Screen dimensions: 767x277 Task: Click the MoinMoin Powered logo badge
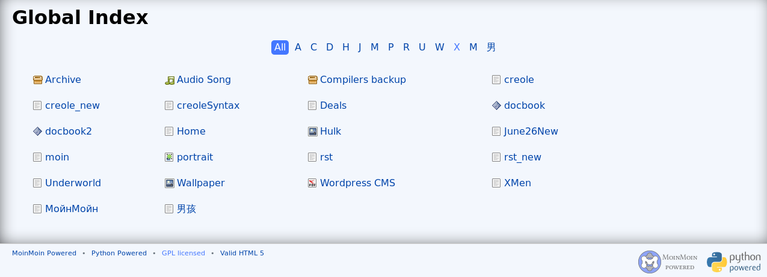pyautogui.click(x=668, y=262)
